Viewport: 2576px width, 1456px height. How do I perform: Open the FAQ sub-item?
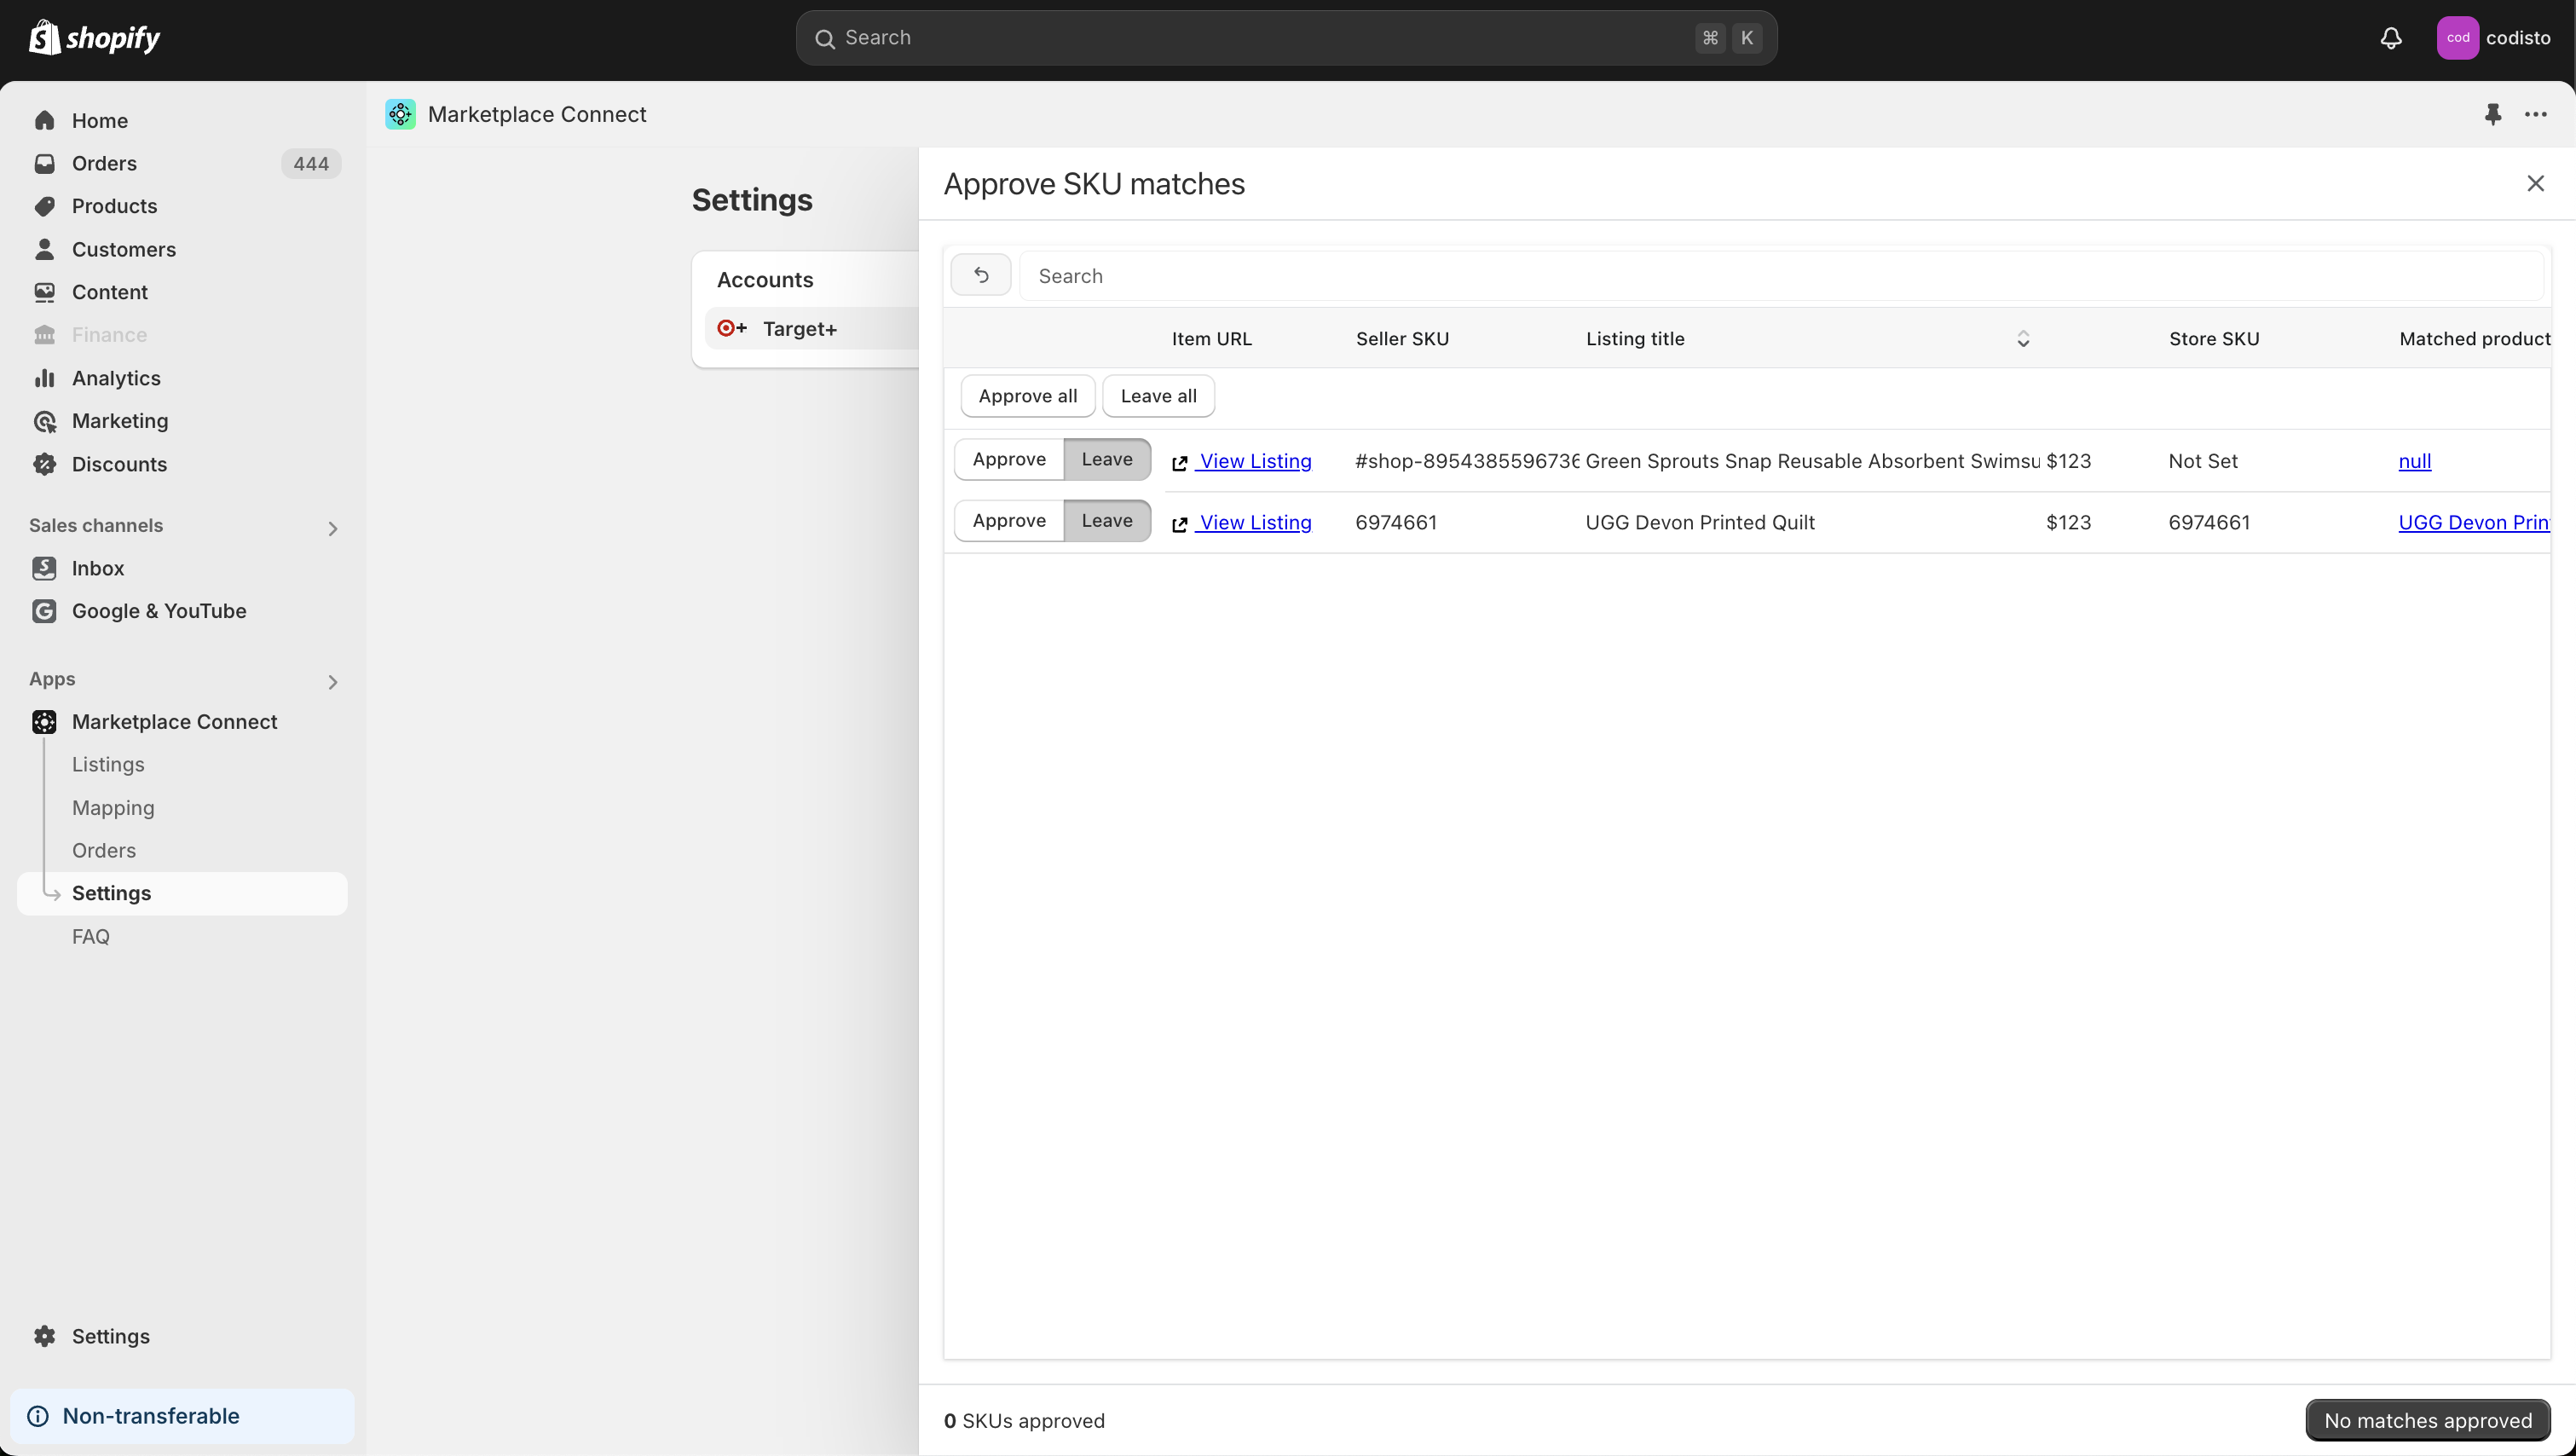(x=91, y=936)
